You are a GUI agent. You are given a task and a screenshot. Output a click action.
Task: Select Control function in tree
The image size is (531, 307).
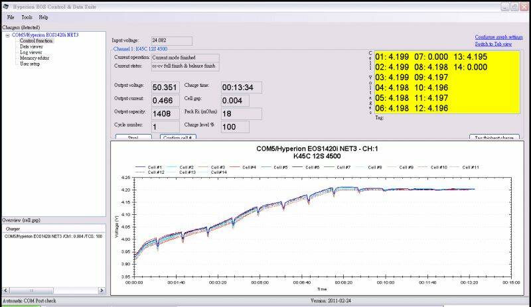[36, 40]
